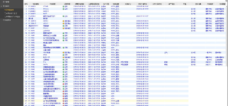Sort by the 进度状态 column header

67,4
